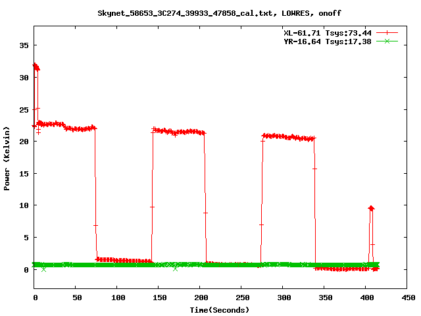Click y-axis tick label 5

26,238
